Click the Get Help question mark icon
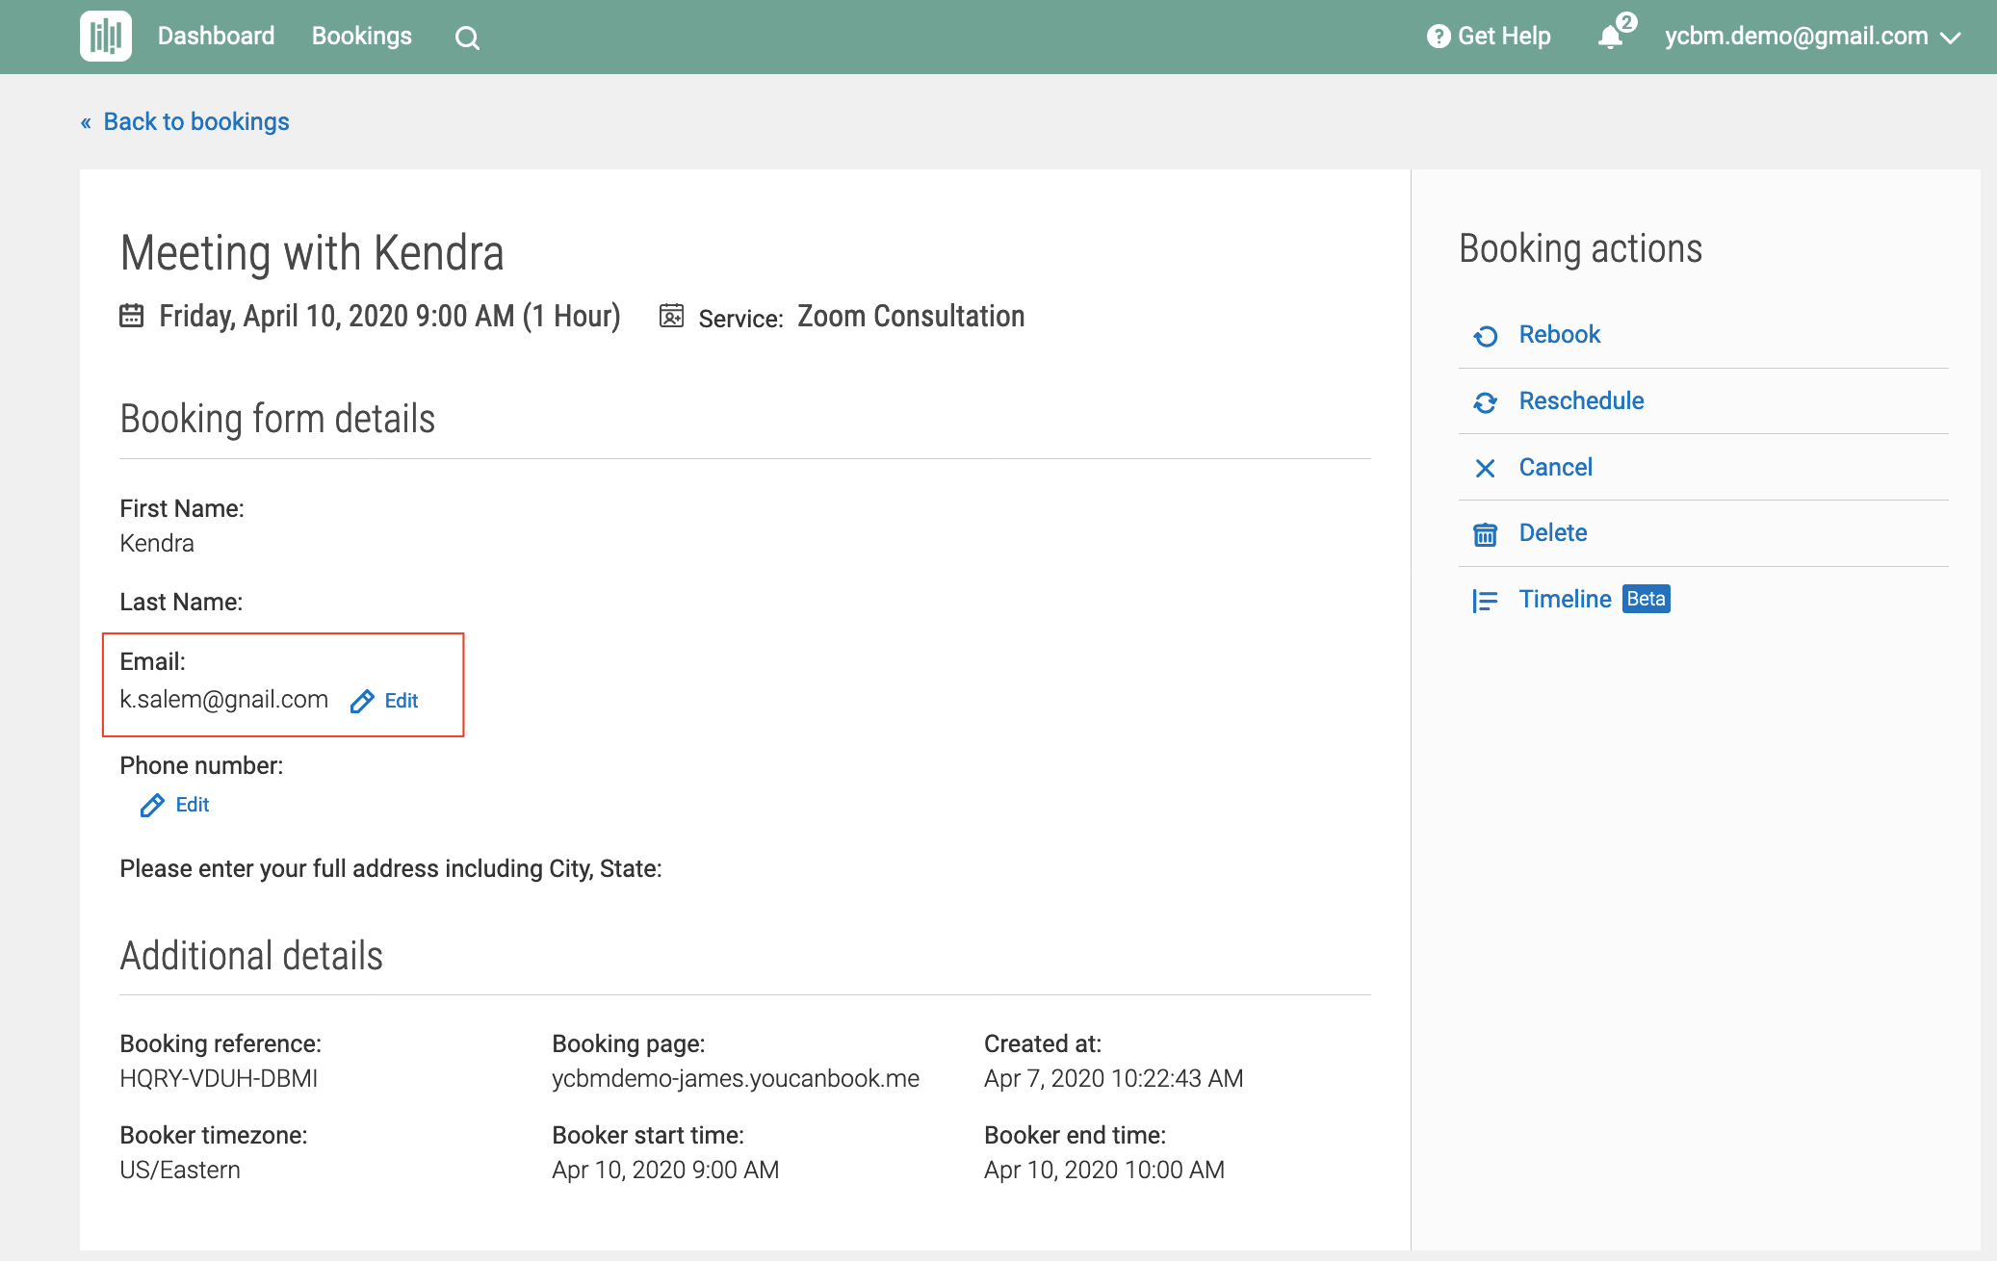 point(1439,37)
